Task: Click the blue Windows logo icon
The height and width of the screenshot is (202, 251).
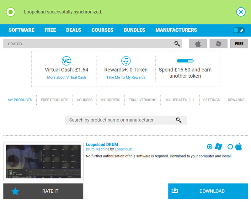Action: [x=218, y=147]
